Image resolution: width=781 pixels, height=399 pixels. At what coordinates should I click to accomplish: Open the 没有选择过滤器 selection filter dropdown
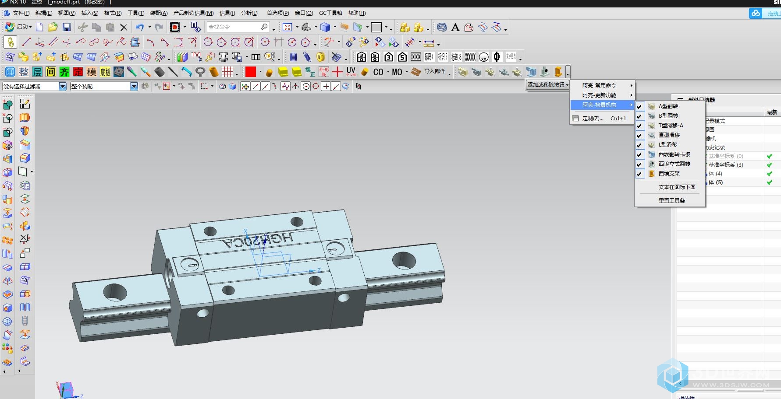63,87
